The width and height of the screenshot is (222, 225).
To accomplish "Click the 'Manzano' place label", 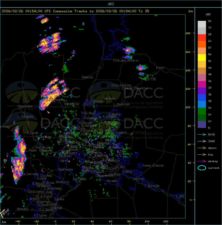I will tap(22, 209).
